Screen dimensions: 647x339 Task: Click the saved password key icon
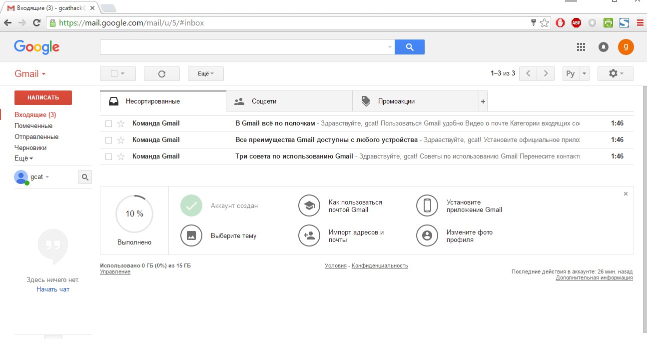(534, 22)
